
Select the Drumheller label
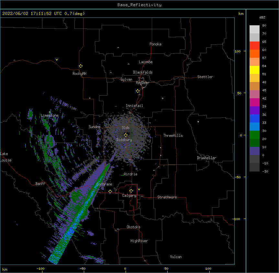(206, 158)
